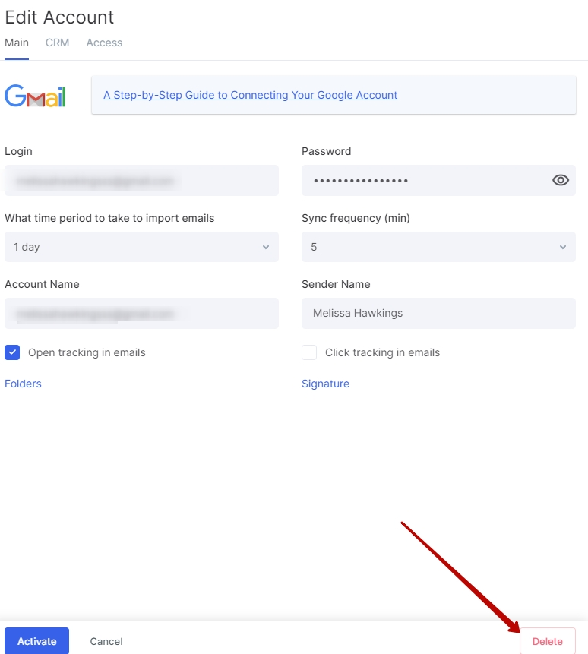Open the Access tab
The height and width of the screenshot is (654, 588).
[x=104, y=43]
